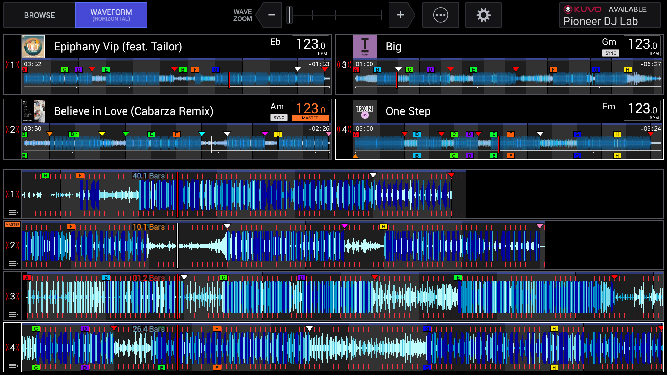
Task: Switch to the BROWSE tab
Action: pos(39,15)
